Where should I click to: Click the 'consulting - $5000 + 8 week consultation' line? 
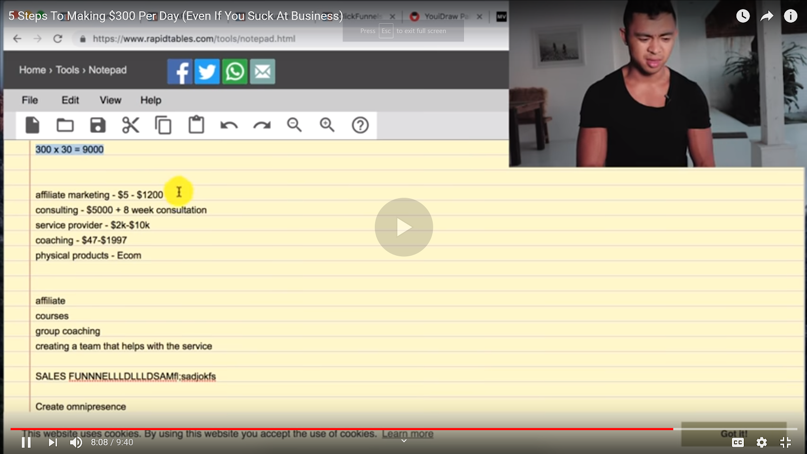[x=121, y=210]
